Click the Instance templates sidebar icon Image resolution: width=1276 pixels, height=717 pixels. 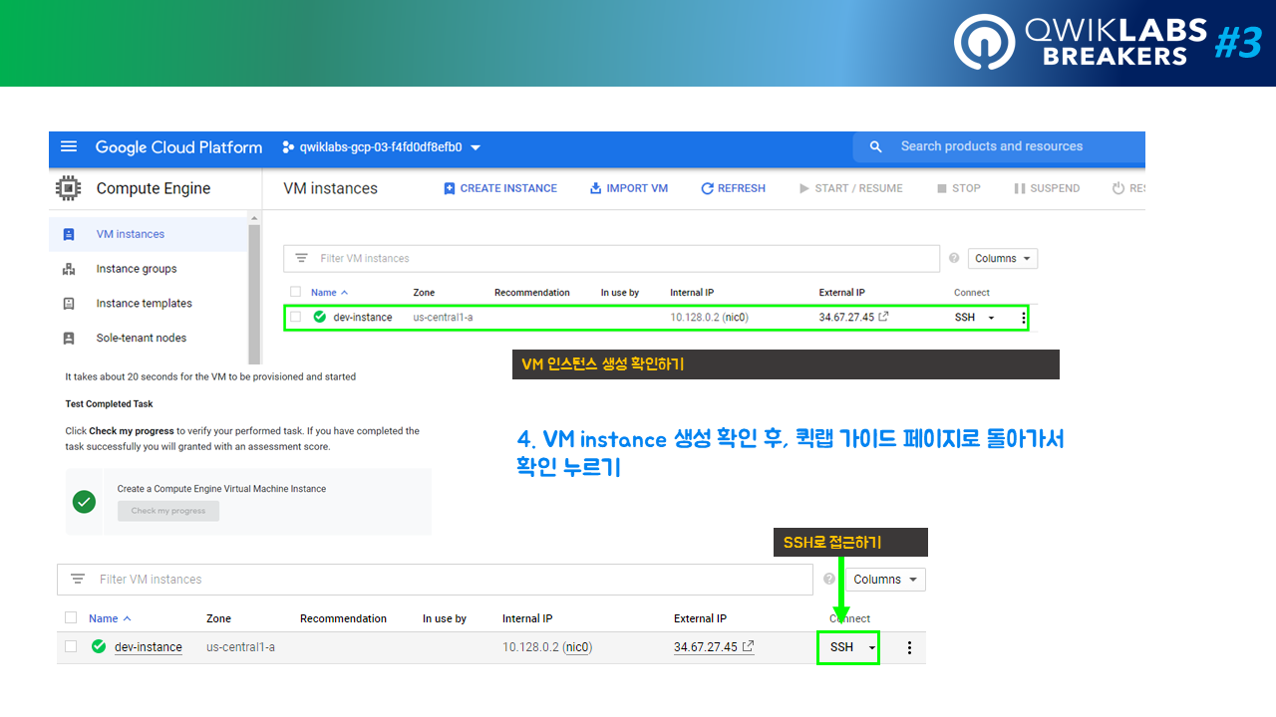pos(69,304)
